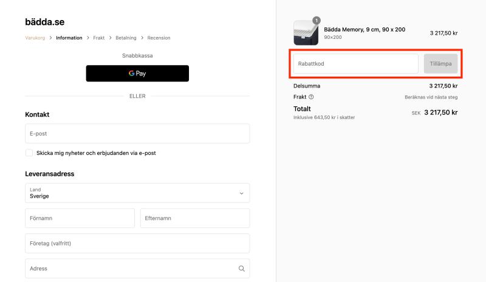Click the Land dropdown chevron arrow
Viewport: 486px width, 282px height.
(x=241, y=193)
